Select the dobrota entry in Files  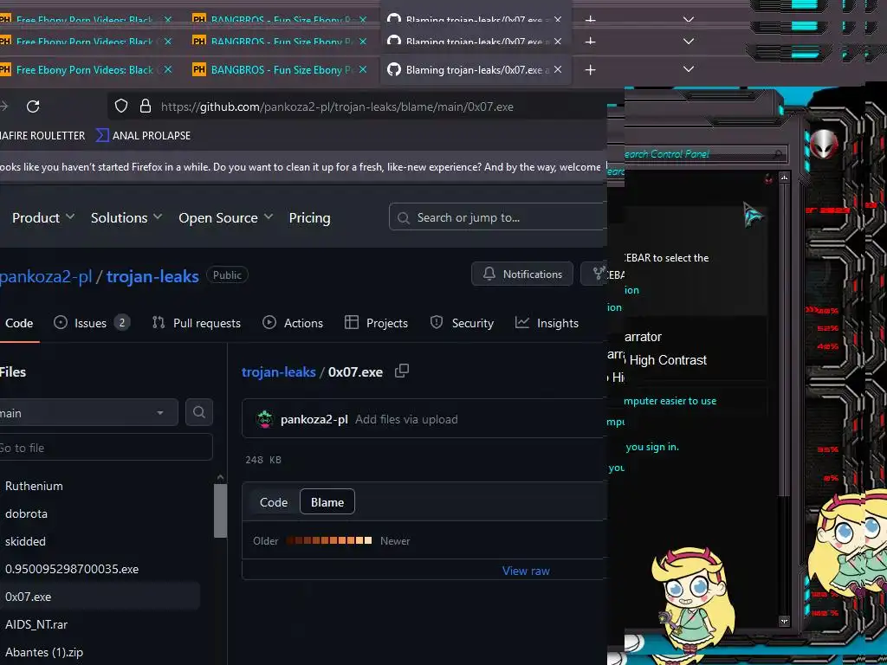click(x=26, y=513)
